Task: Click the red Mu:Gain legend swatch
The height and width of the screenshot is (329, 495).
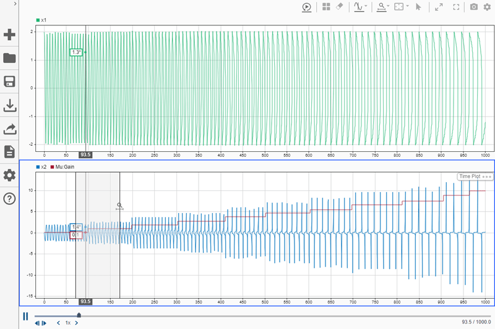Action: click(52, 167)
